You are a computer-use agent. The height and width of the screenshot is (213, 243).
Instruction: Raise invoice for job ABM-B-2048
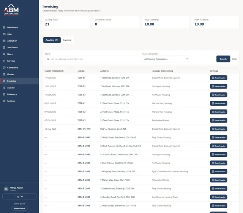point(219,197)
